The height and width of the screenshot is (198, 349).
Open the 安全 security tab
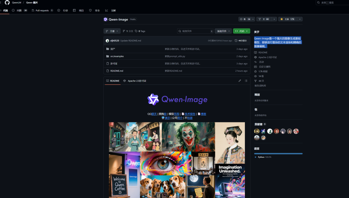pos(94,10)
